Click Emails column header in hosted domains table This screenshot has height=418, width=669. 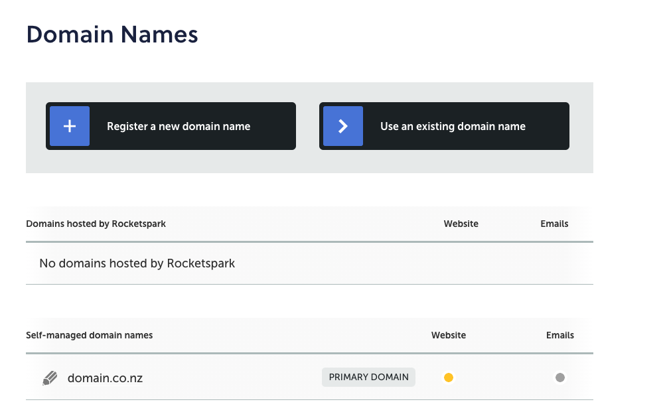coord(554,224)
